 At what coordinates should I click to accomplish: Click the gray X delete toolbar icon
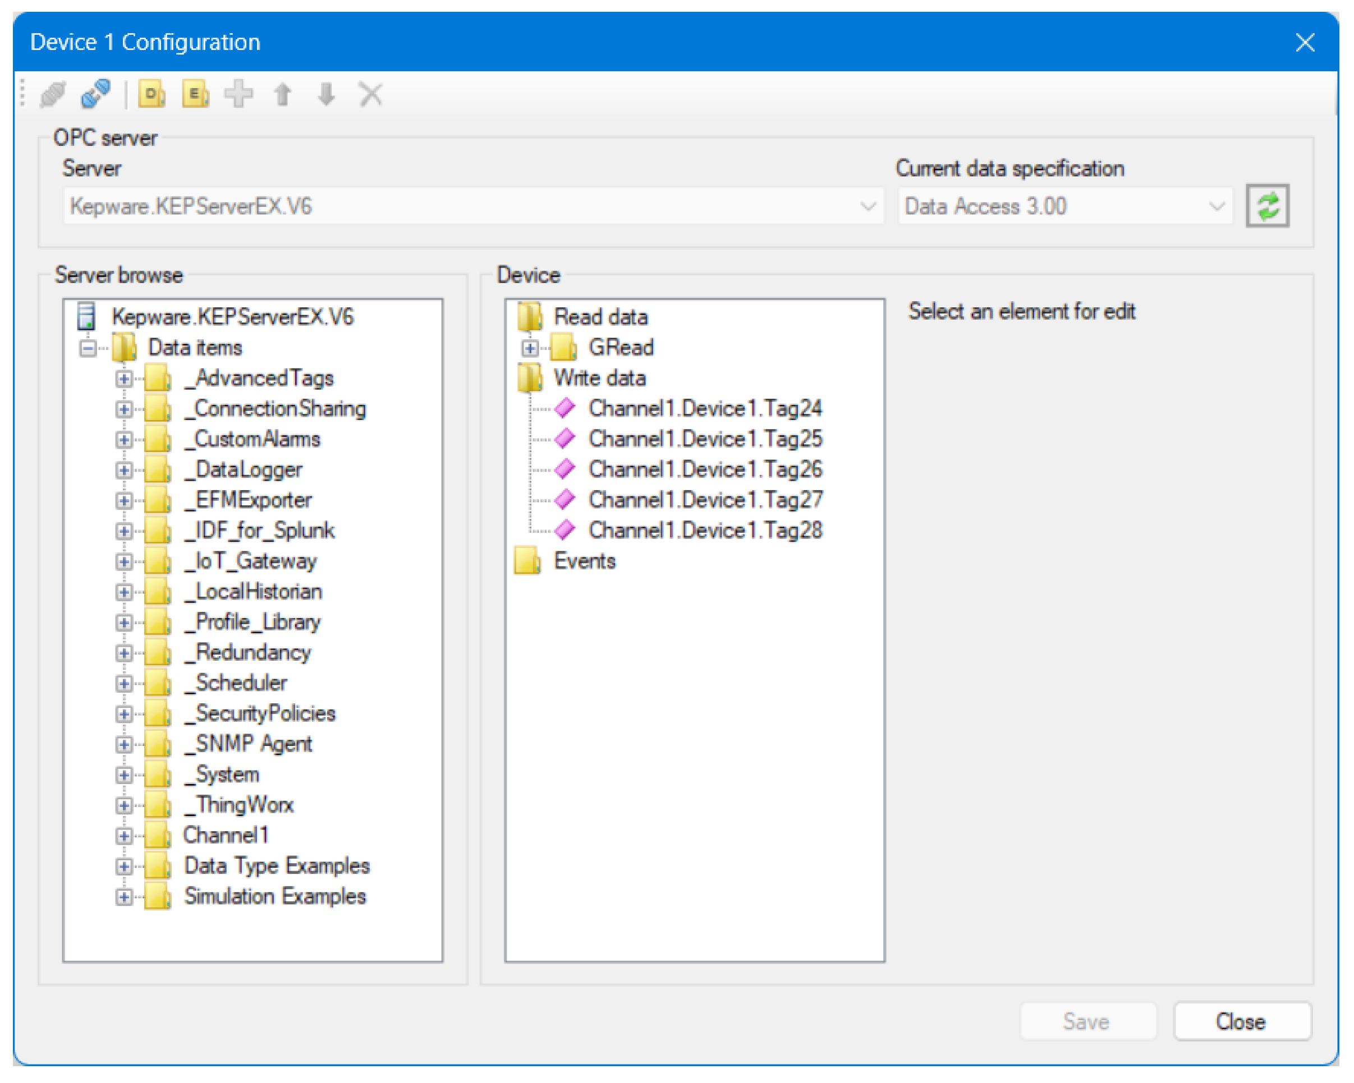coord(370,95)
